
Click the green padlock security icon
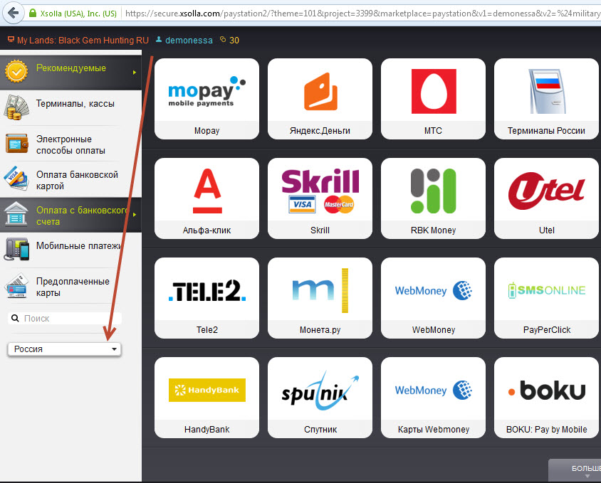[x=33, y=13]
